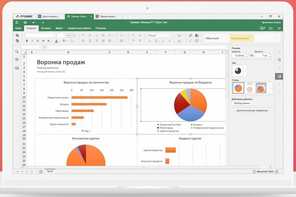The image size is (296, 197).
Task: Justify cell text
Action: (103, 41)
